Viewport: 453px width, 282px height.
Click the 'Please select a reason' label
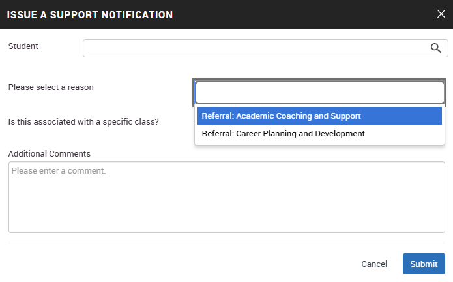pyautogui.click(x=51, y=87)
